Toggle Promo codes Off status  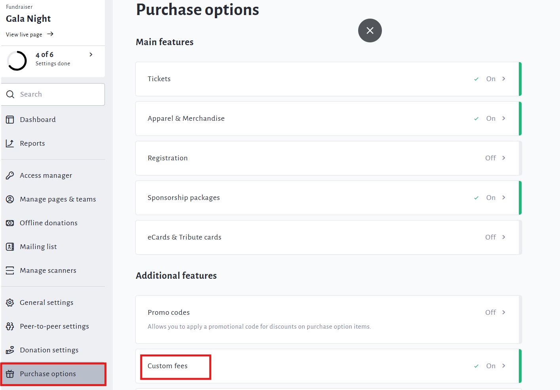point(490,312)
